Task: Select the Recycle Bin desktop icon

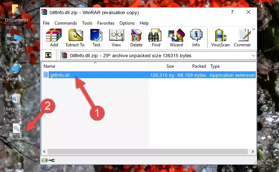Action: point(17,102)
